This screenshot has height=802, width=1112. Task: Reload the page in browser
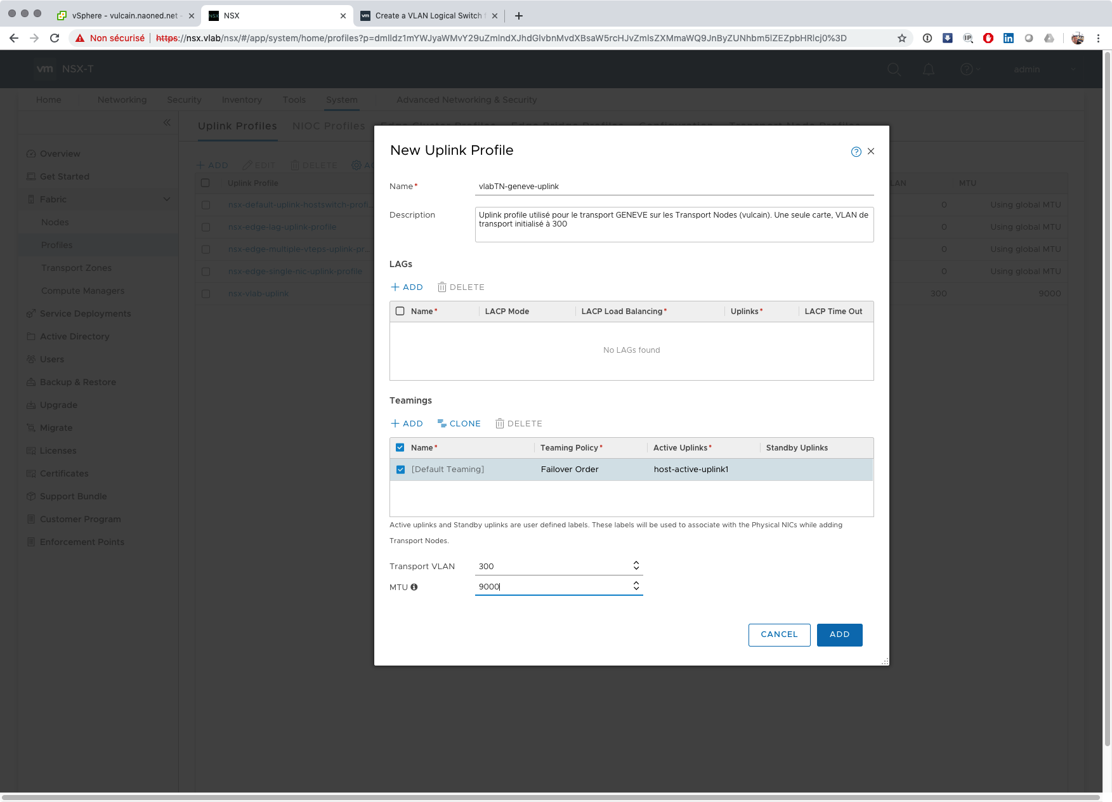pos(55,38)
